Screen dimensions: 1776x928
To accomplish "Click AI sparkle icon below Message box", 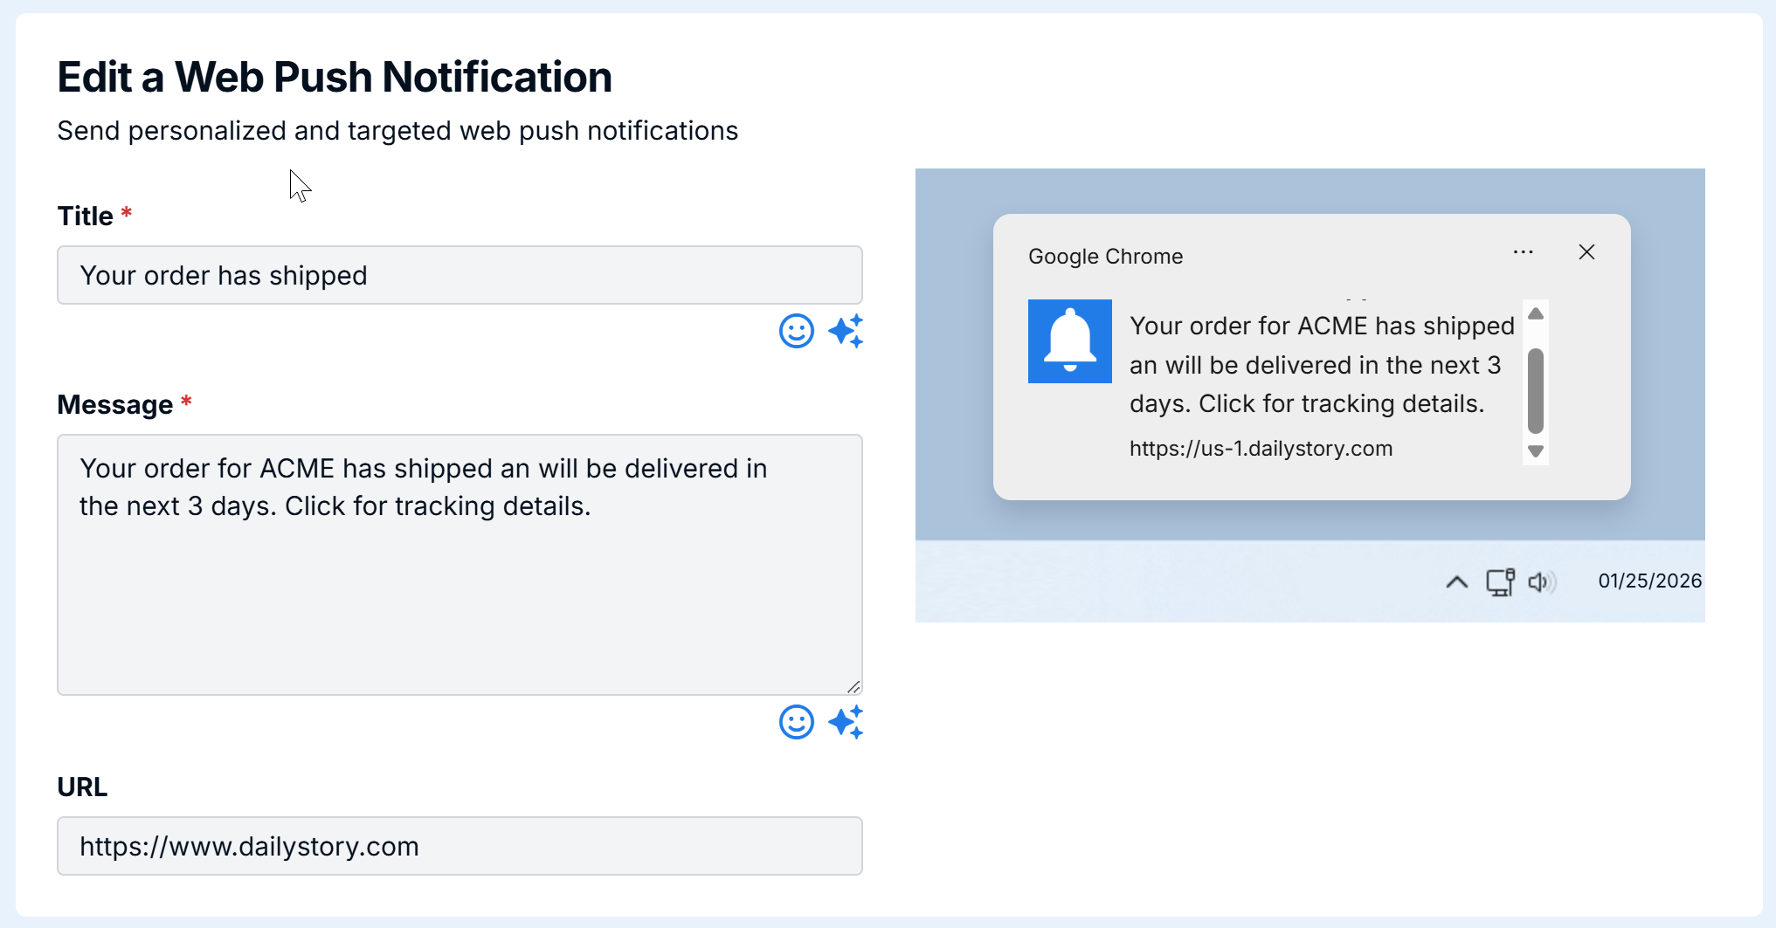I will [x=846, y=723].
